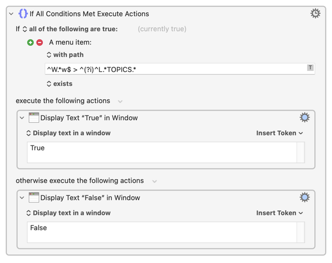Viewport: 332px width, 263px height.
Task: Click the window icon beside Display Text False
Action: coord(34,198)
